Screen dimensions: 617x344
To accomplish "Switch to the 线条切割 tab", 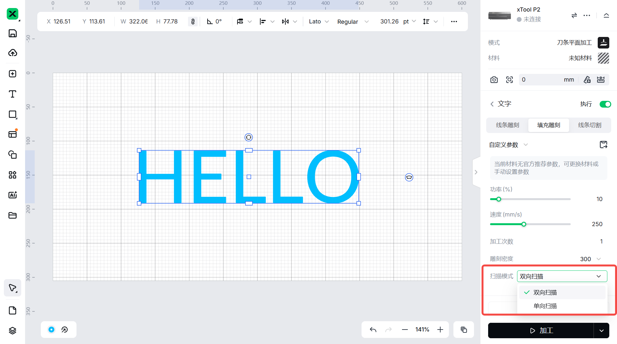I will pyautogui.click(x=590, y=125).
